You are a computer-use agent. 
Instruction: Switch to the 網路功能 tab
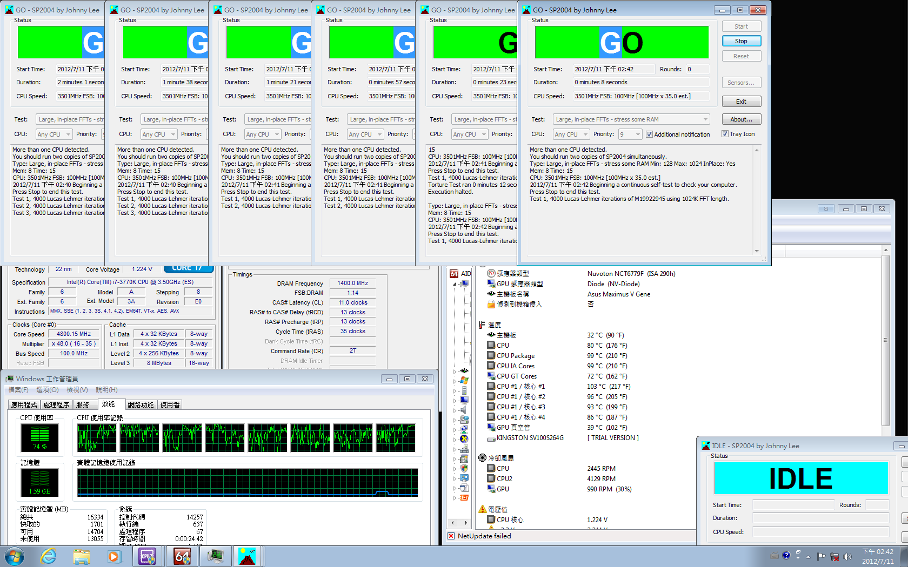tap(141, 404)
